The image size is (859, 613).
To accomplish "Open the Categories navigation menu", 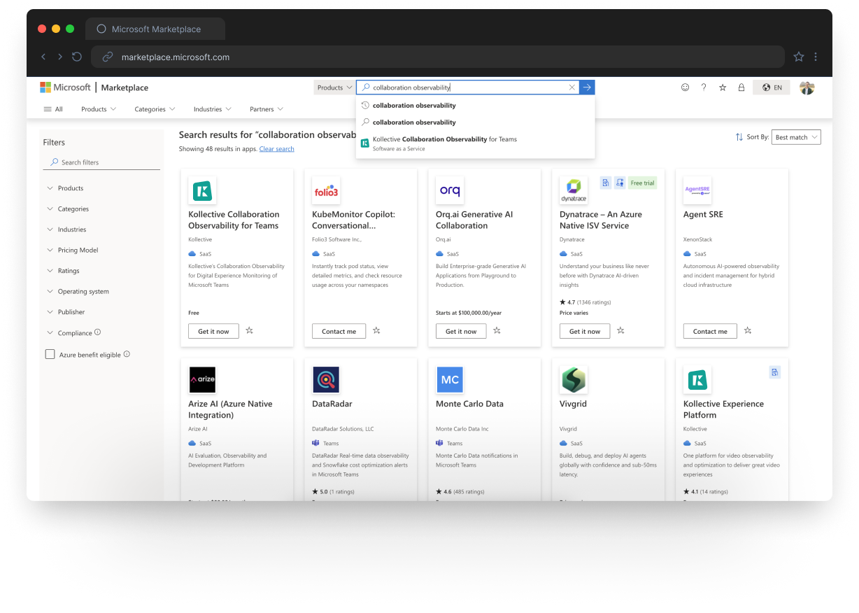I will click(x=155, y=109).
